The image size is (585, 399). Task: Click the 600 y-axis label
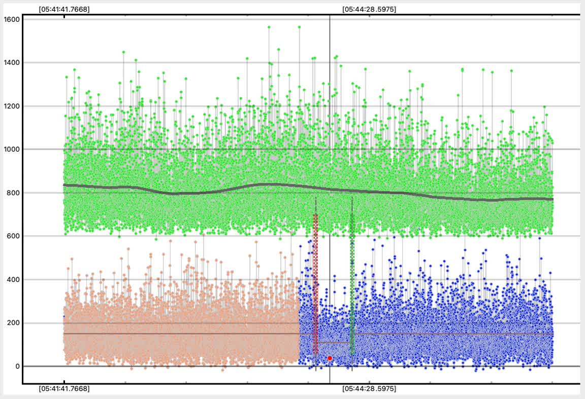[x=13, y=236]
